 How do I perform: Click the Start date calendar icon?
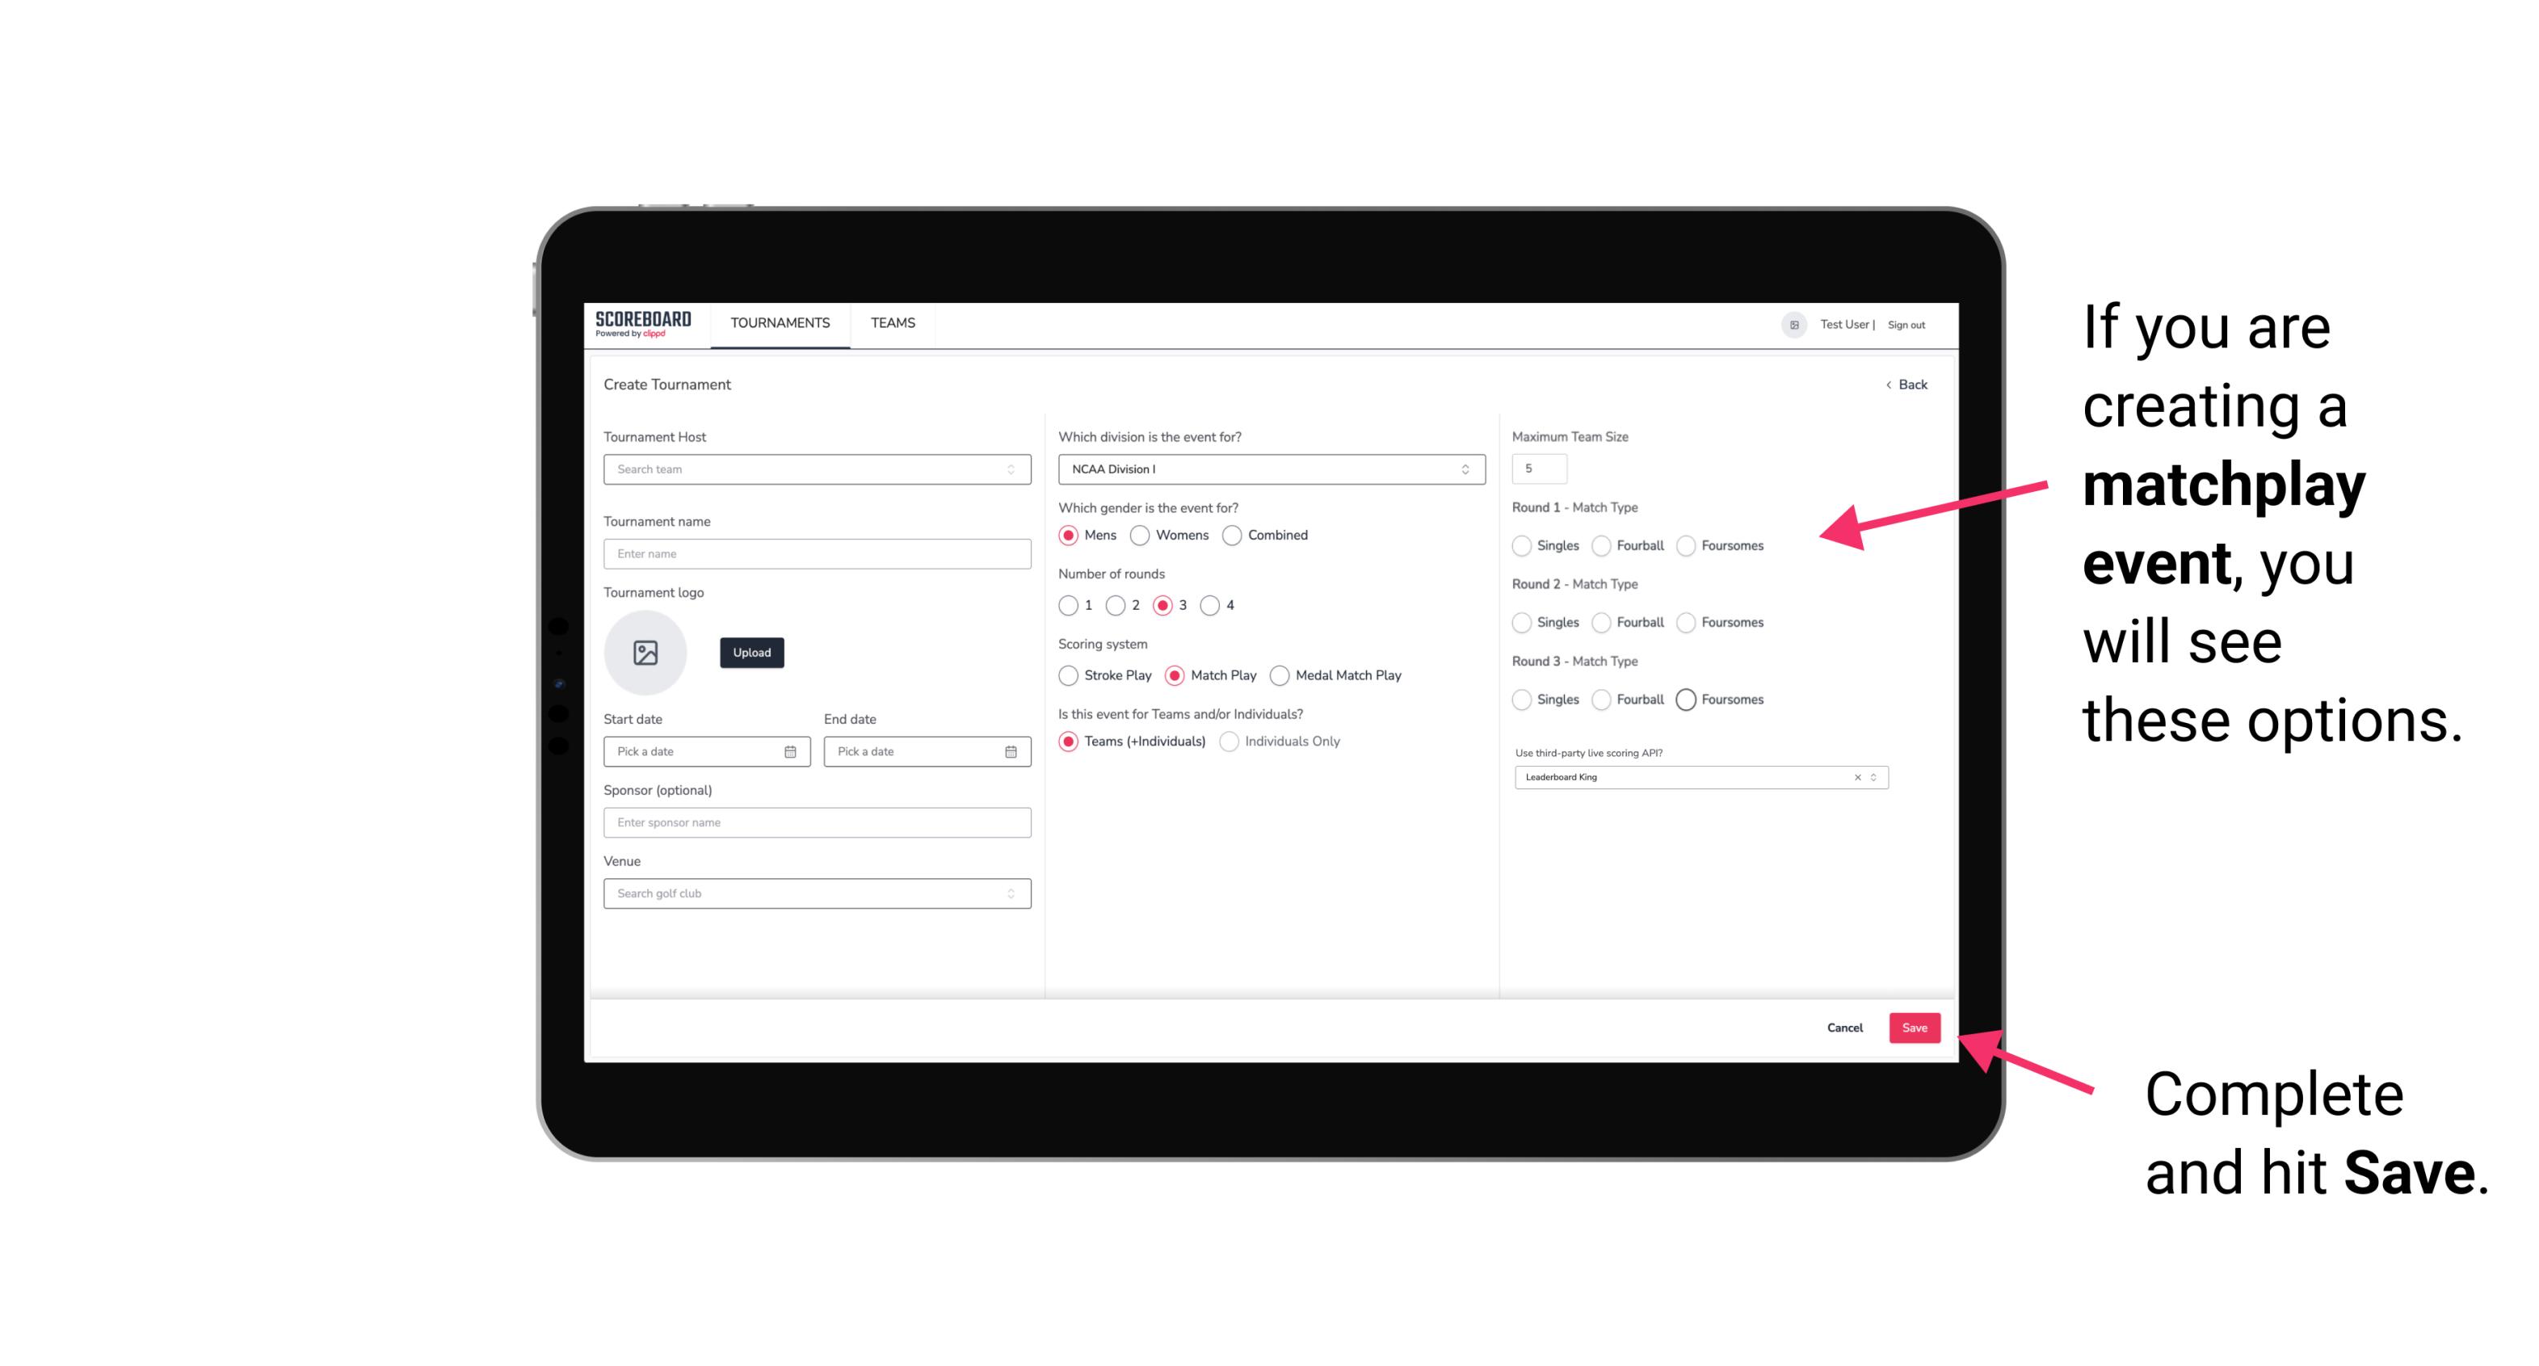[x=792, y=750]
